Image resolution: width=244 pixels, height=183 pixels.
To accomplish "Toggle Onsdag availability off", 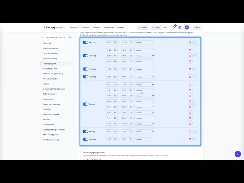I will point(85,69).
